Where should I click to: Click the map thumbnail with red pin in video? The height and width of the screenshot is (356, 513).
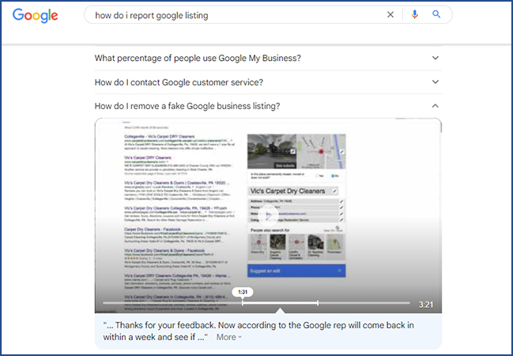[321, 151]
